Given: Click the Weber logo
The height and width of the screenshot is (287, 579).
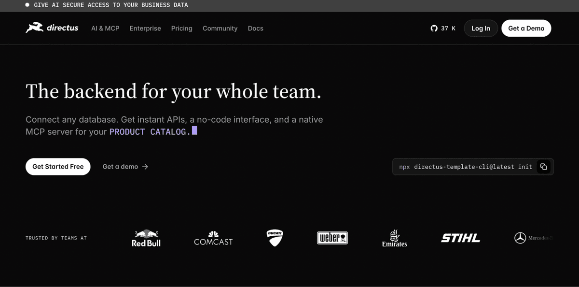Looking at the screenshot, I should 332,238.
